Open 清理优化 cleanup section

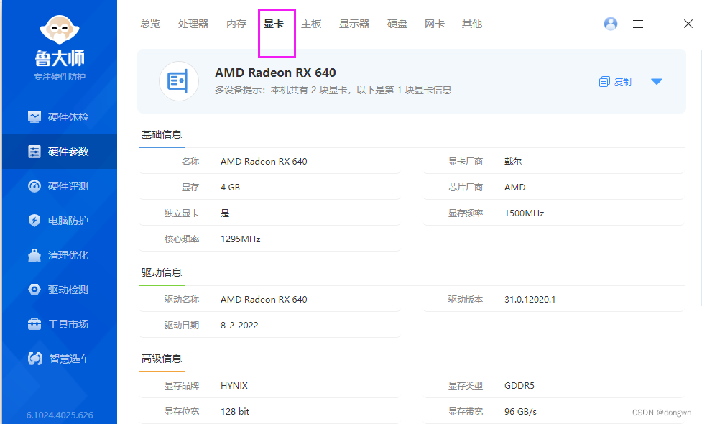pyautogui.click(x=58, y=255)
